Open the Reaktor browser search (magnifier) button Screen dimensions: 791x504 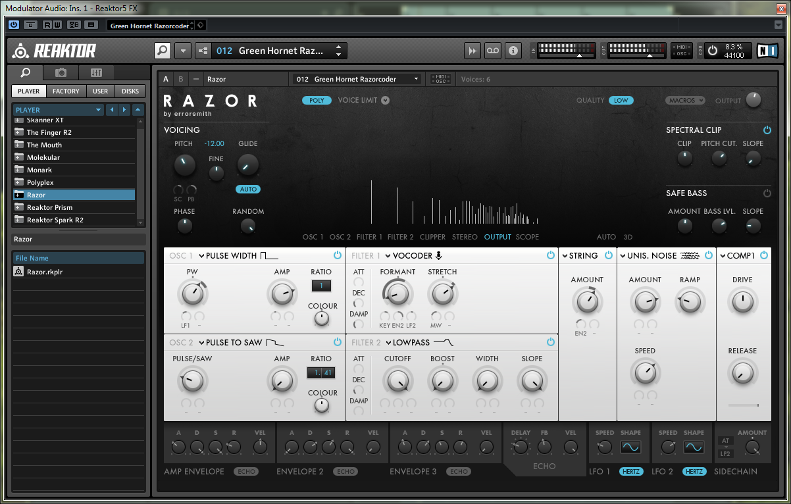point(163,51)
